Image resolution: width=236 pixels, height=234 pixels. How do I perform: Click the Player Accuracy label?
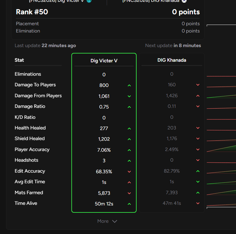coord(32,150)
